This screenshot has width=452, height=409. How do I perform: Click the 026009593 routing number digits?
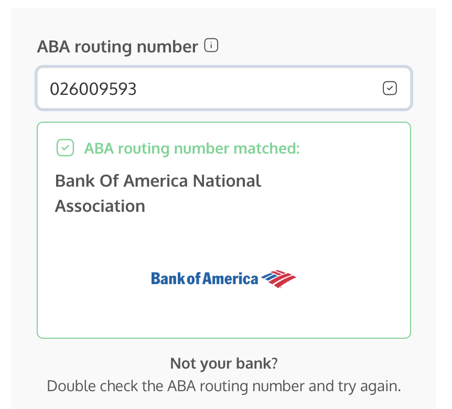pyautogui.click(x=93, y=89)
